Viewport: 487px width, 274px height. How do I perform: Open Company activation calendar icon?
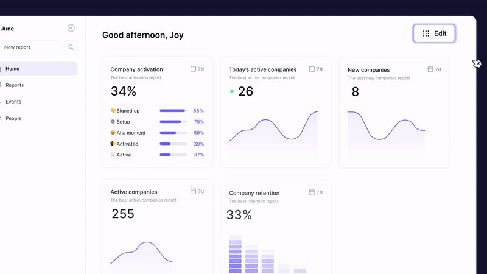point(193,69)
